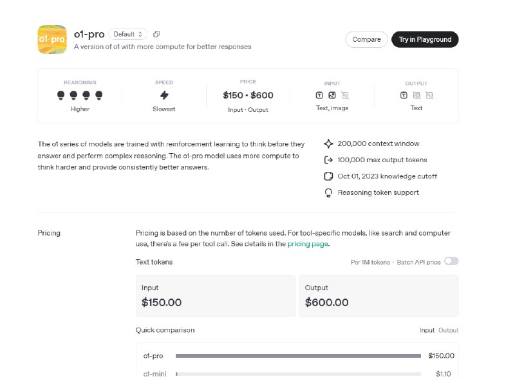Click the 'Text, image' input label
The width and height of the screenshot is (515, 379).
pyautogui.click(x=332, y=108)
